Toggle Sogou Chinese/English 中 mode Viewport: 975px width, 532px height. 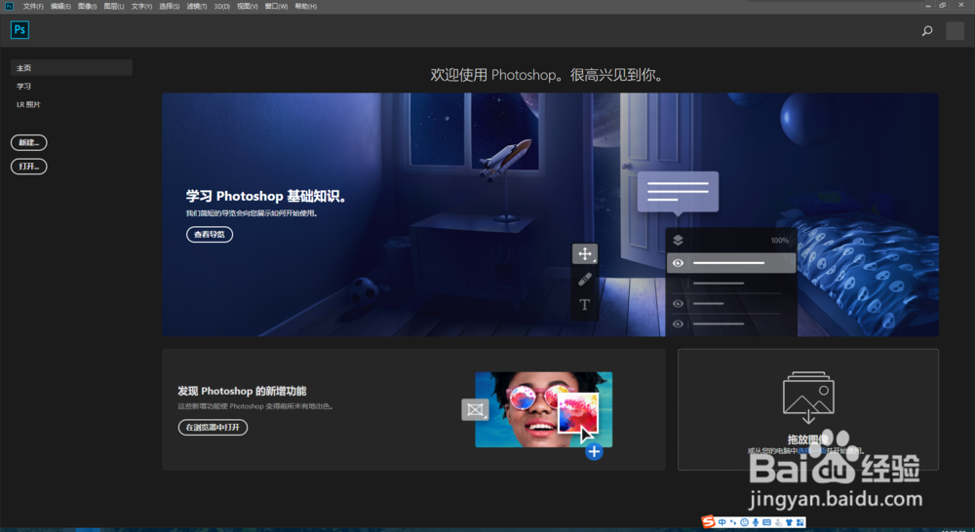[x=721, y=522]
